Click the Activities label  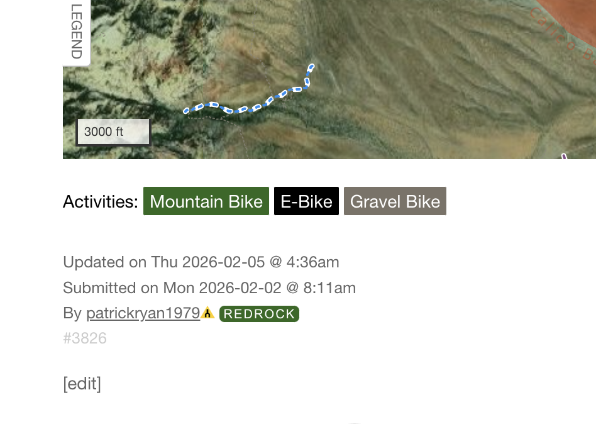pyautogui.click(x=100, y=201)
